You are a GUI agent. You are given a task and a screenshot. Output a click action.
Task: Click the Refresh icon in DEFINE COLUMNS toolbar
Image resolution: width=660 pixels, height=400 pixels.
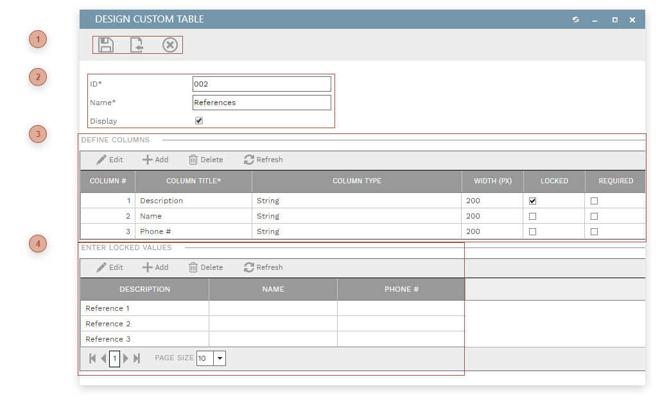click(250, 159)
